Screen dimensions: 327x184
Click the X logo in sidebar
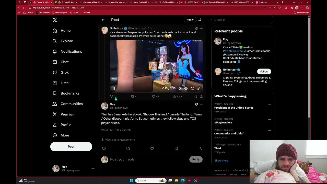click(55, 20)
